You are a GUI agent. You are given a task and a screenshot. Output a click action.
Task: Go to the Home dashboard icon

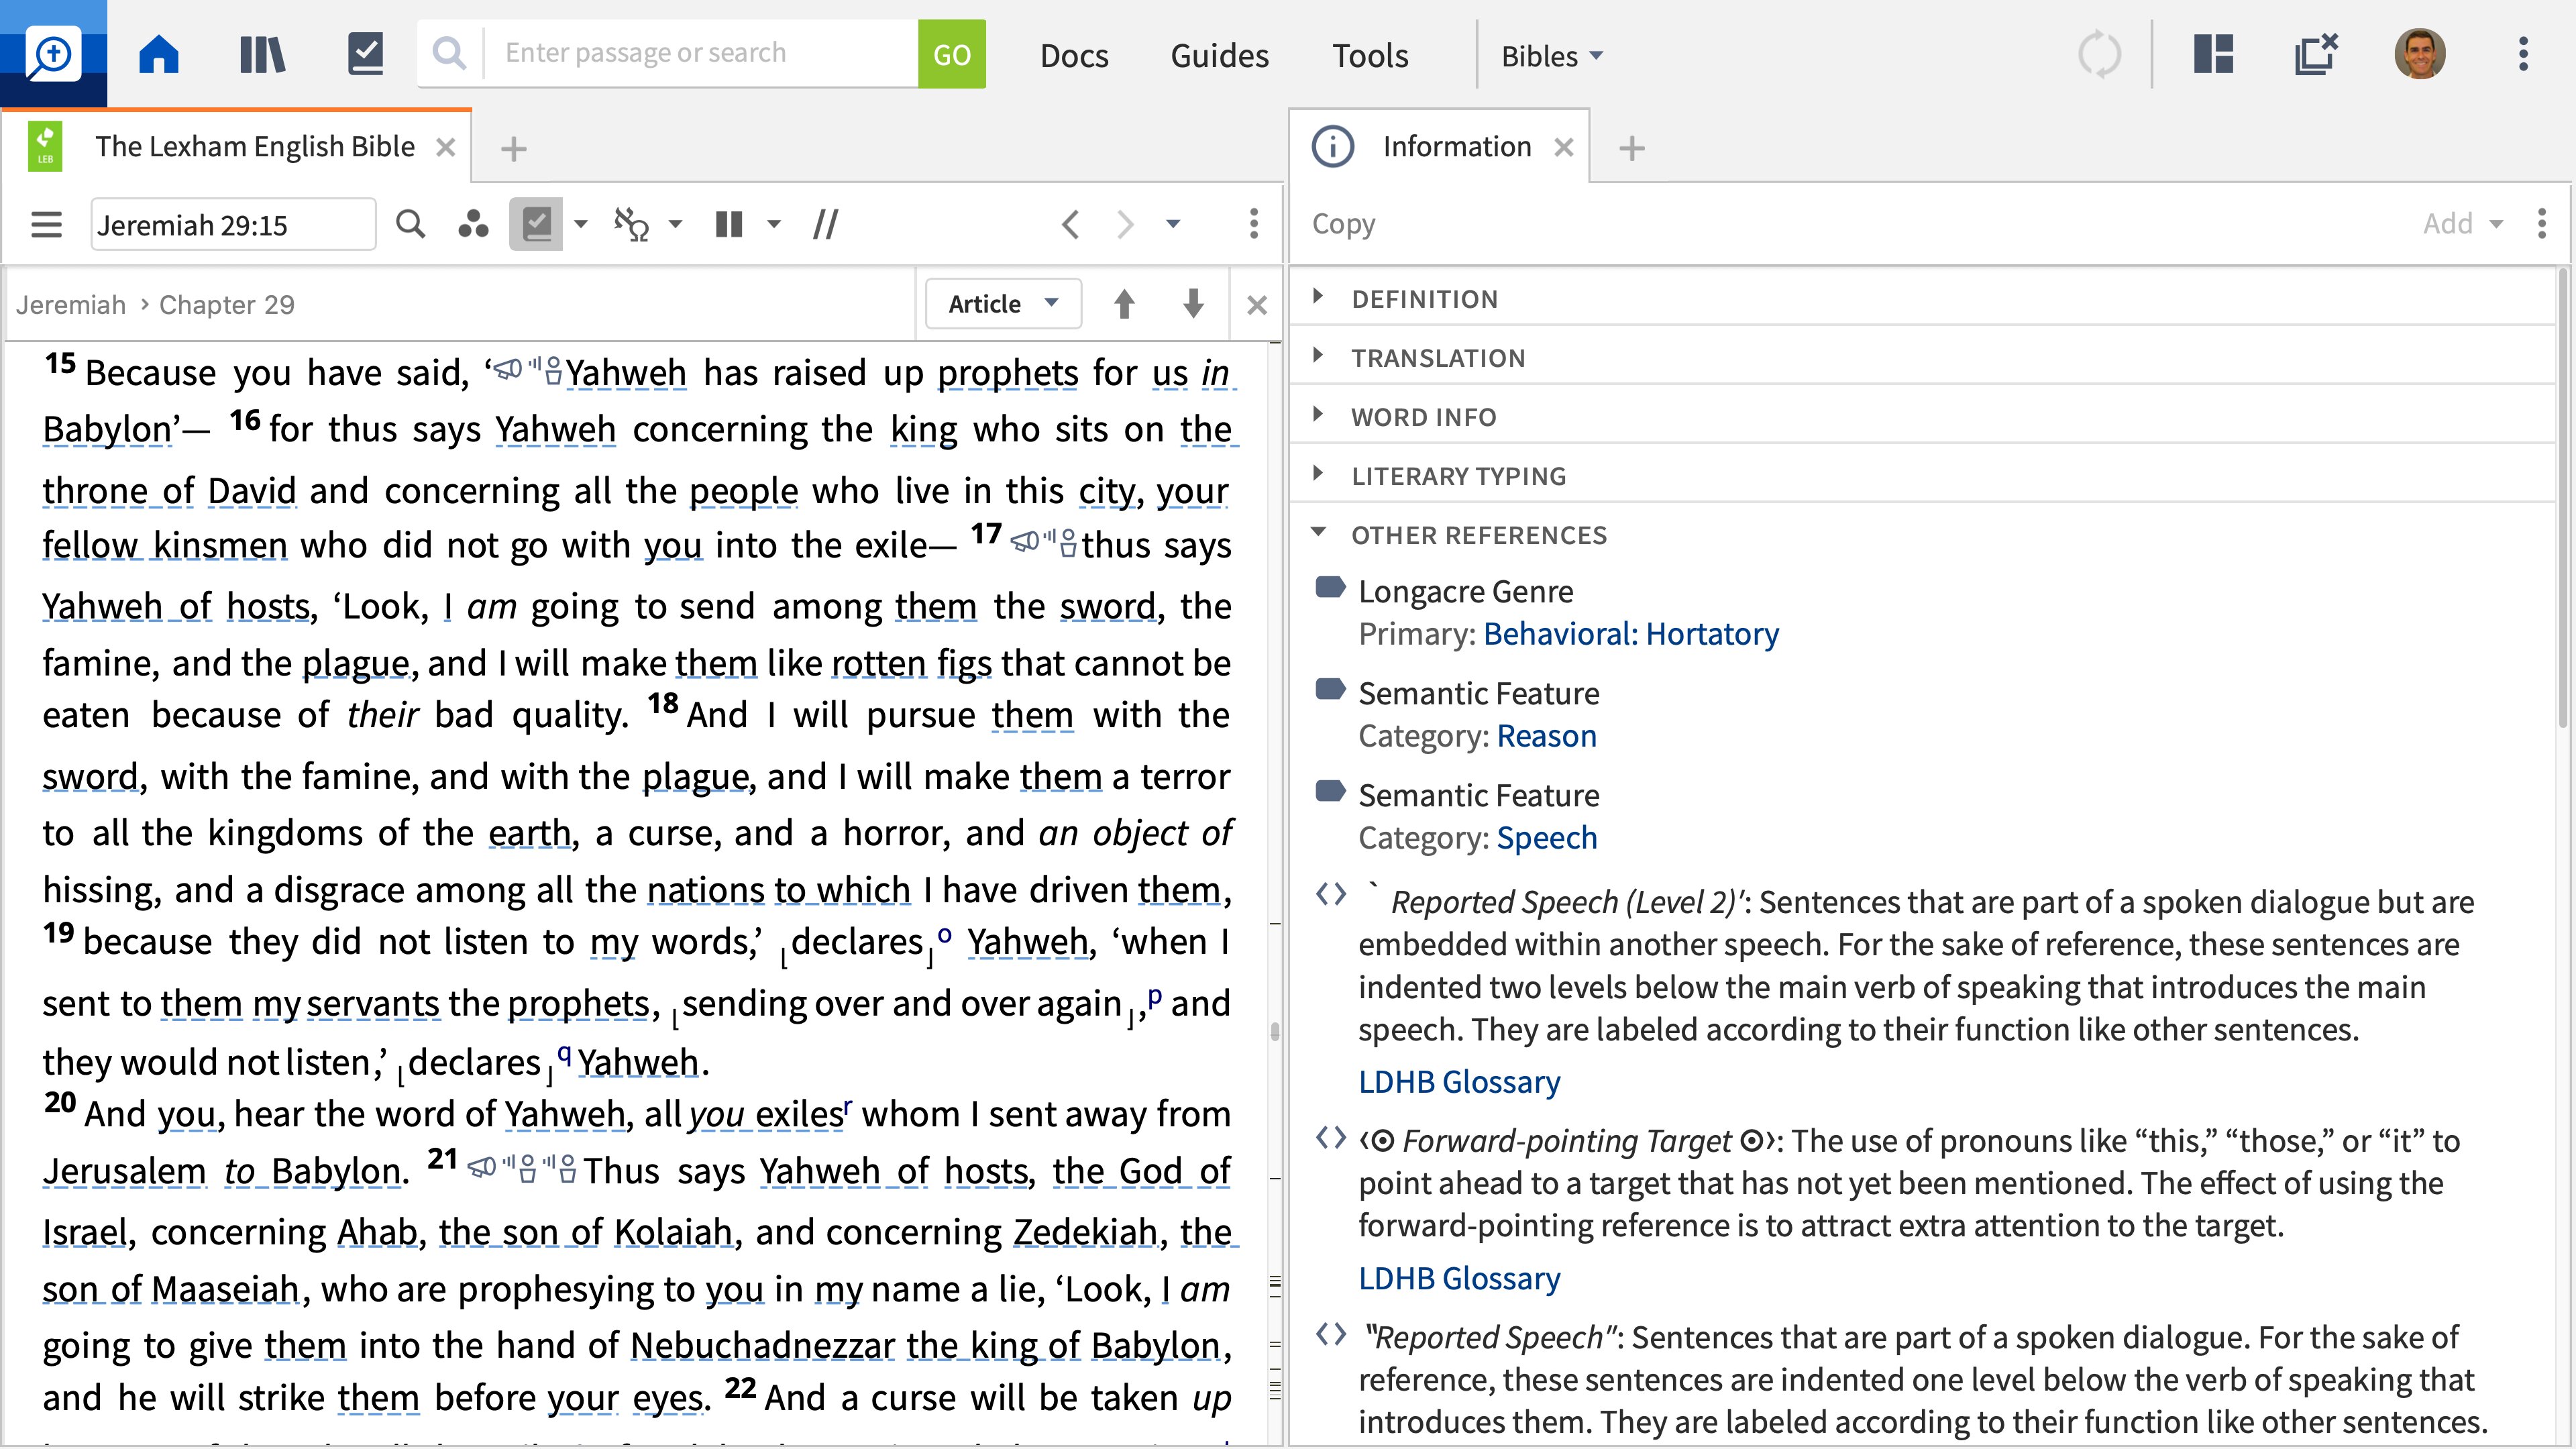158,54
